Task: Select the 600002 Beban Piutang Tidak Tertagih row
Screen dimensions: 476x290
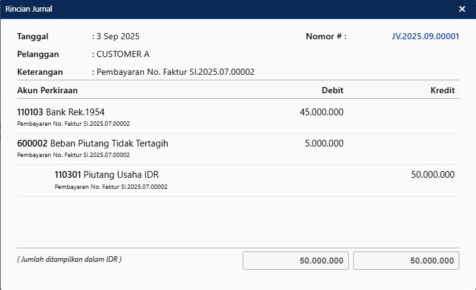Action: (x=93, y=143)
